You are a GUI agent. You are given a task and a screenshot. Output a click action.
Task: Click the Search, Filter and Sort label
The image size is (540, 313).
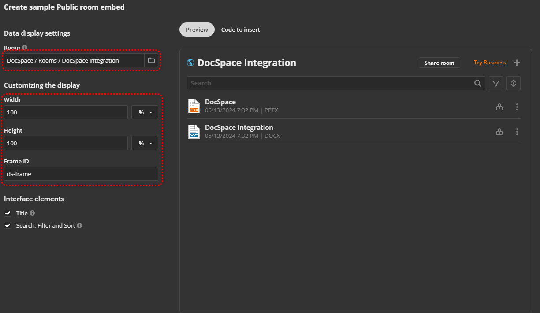pos(46,225)
